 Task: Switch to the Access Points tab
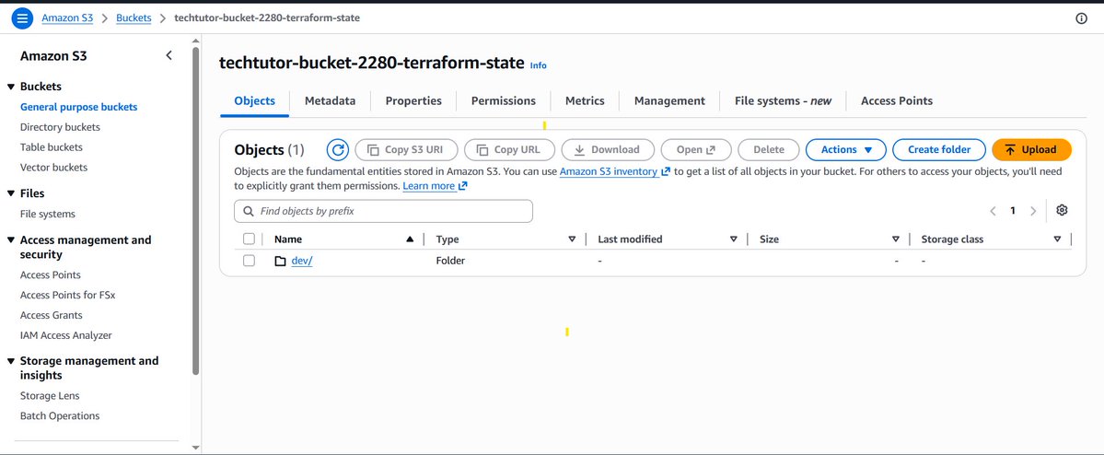897,100
